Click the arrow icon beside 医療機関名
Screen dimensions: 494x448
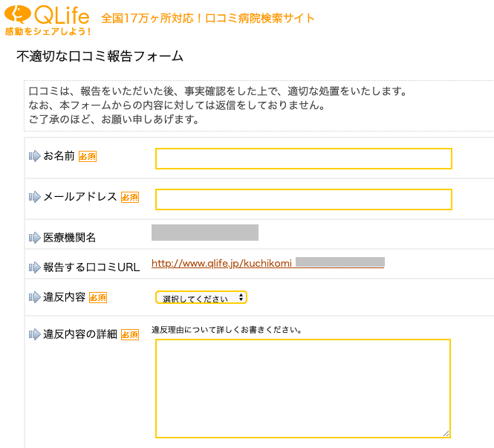click(35, 238)
